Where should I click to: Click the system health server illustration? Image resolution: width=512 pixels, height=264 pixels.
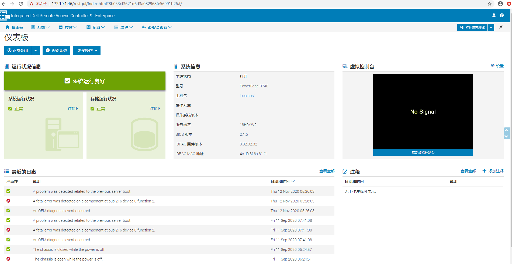tap(63, 134)
